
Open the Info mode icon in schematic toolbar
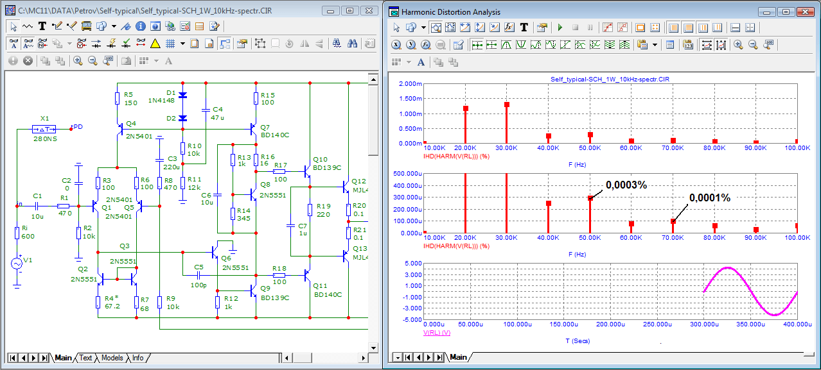pos(141,26)
